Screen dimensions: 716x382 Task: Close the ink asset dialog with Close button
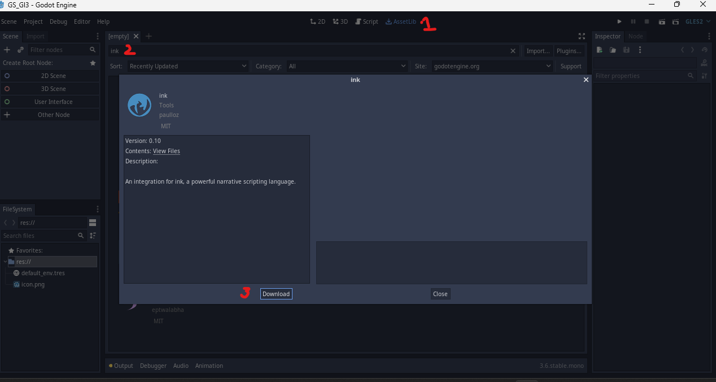[440, 294]
